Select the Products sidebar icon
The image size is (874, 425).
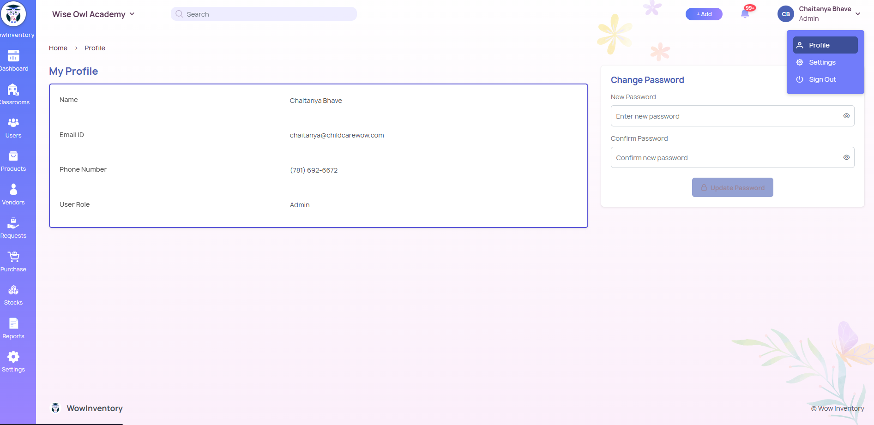(13, 156)
